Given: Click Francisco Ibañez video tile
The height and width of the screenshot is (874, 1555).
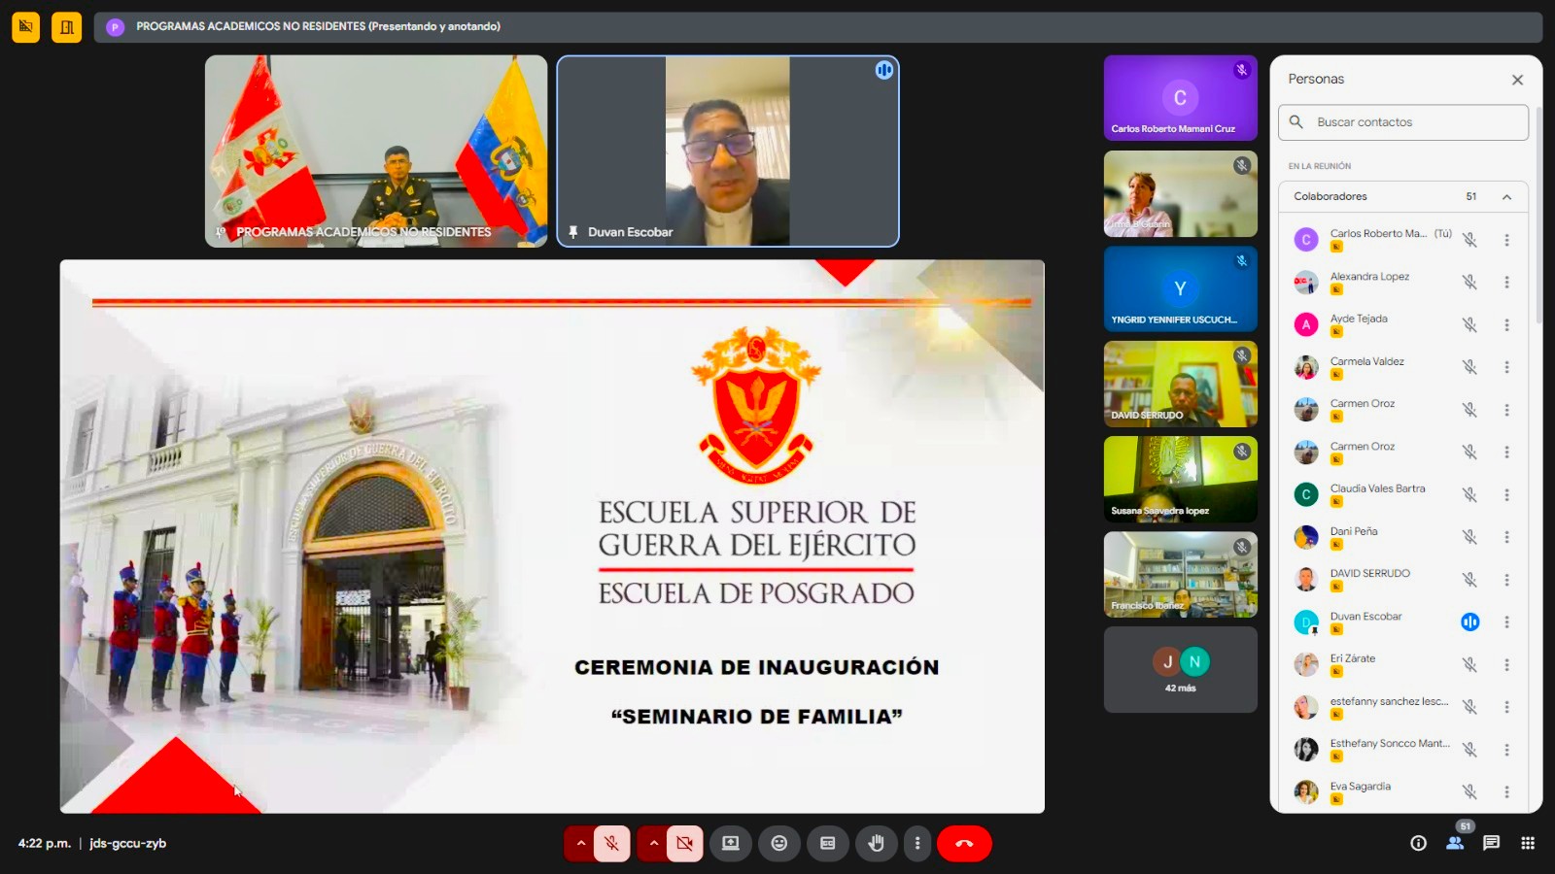Looking at the screenshot, I should click(x=1181, y=574).
